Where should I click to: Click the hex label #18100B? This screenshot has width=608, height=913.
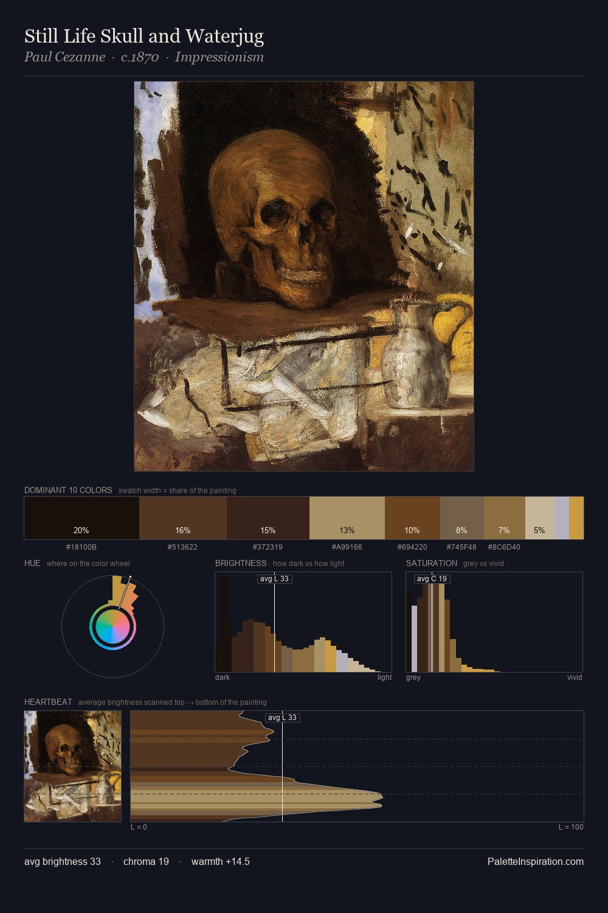[81, 547]
